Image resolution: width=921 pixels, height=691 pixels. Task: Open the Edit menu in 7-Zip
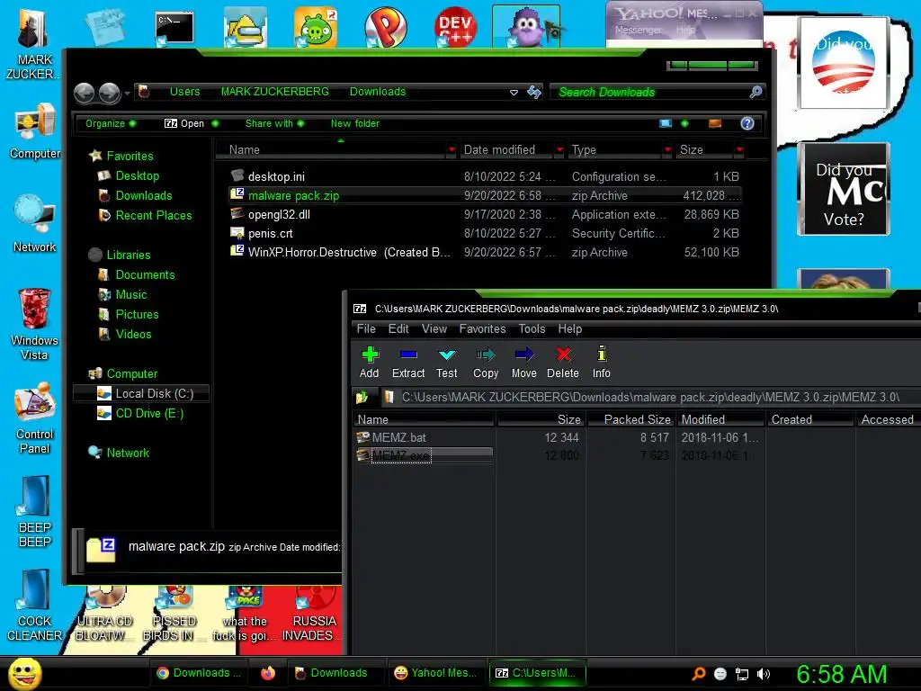click(x=398, y=329)
